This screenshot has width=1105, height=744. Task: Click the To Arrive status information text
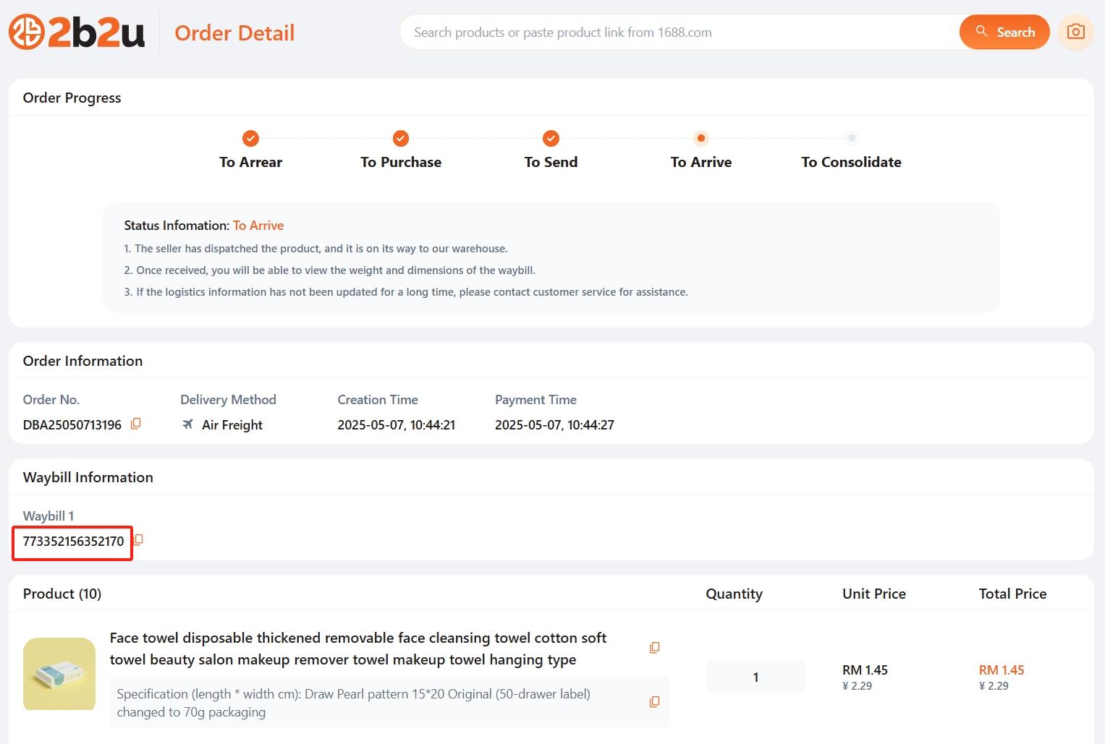(258, 226)
